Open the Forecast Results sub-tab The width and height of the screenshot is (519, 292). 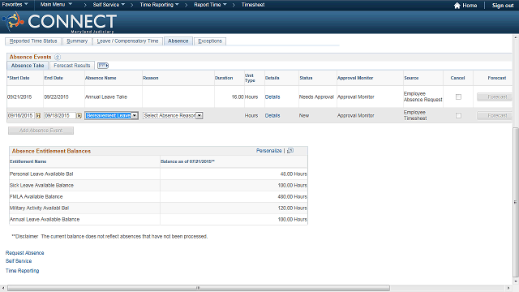72,66
